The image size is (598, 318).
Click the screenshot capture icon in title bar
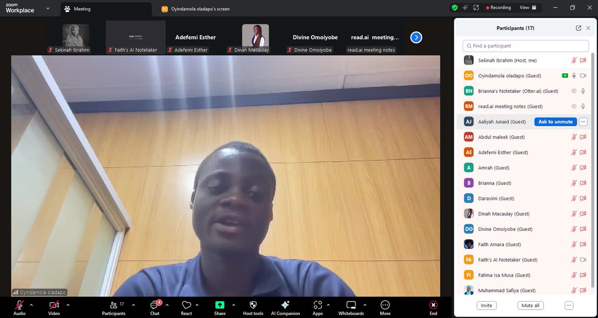click(476, 7)
